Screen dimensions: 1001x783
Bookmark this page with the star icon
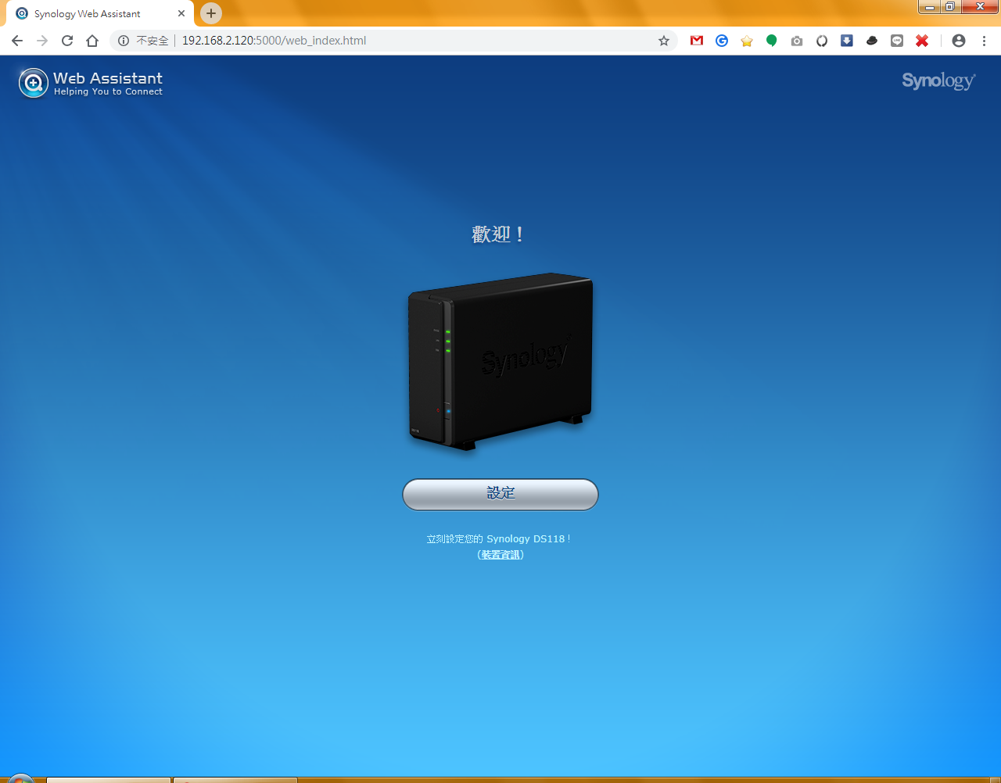[664, 41]
